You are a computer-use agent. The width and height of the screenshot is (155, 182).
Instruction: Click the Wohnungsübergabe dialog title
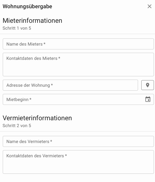27,6
